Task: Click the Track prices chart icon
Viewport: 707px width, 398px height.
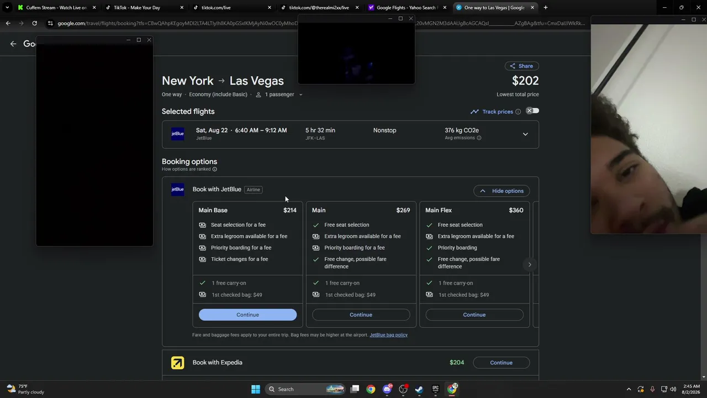Action: coord(474,112)
